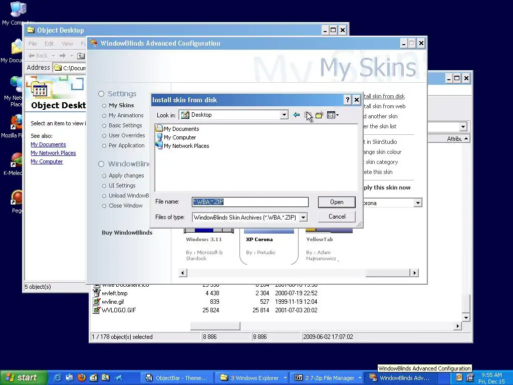The width and height of the screenshot is (513, 385).
Task: Click right arrow of skin list scrollbar
Action: [414, 273]
